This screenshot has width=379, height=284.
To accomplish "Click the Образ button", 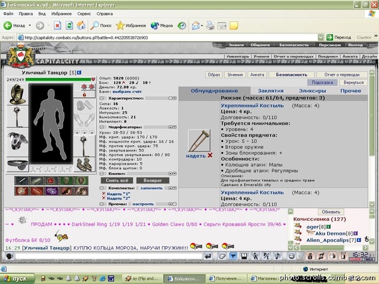I will (214, 74).
